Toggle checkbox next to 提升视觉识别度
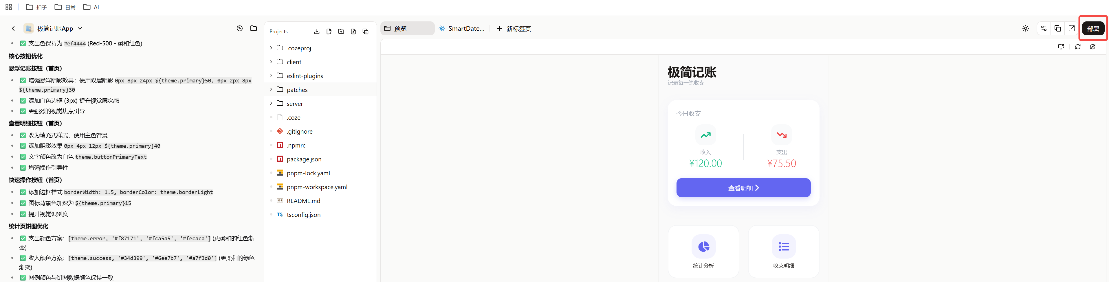The height and width of the screenshot is (282, 1109). pyautogui.click(x=23, y=214)
